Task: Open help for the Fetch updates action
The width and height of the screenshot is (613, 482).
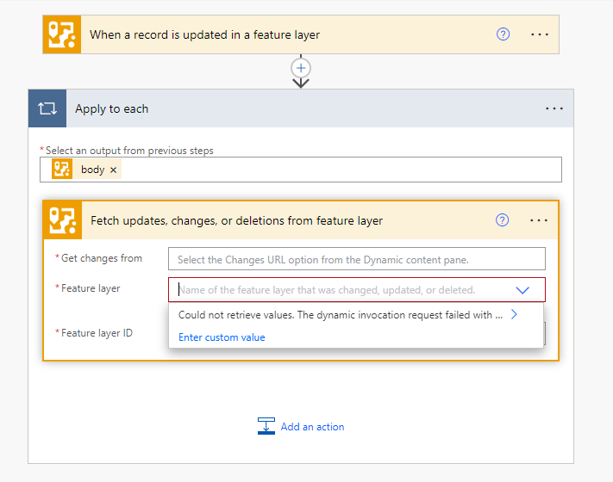Action: (503, 220)
